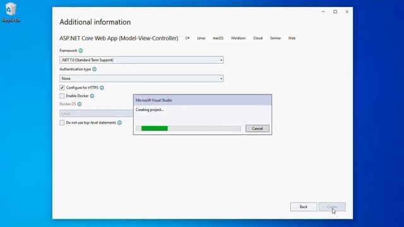Click the Creating project... status text

click(150, 110)
